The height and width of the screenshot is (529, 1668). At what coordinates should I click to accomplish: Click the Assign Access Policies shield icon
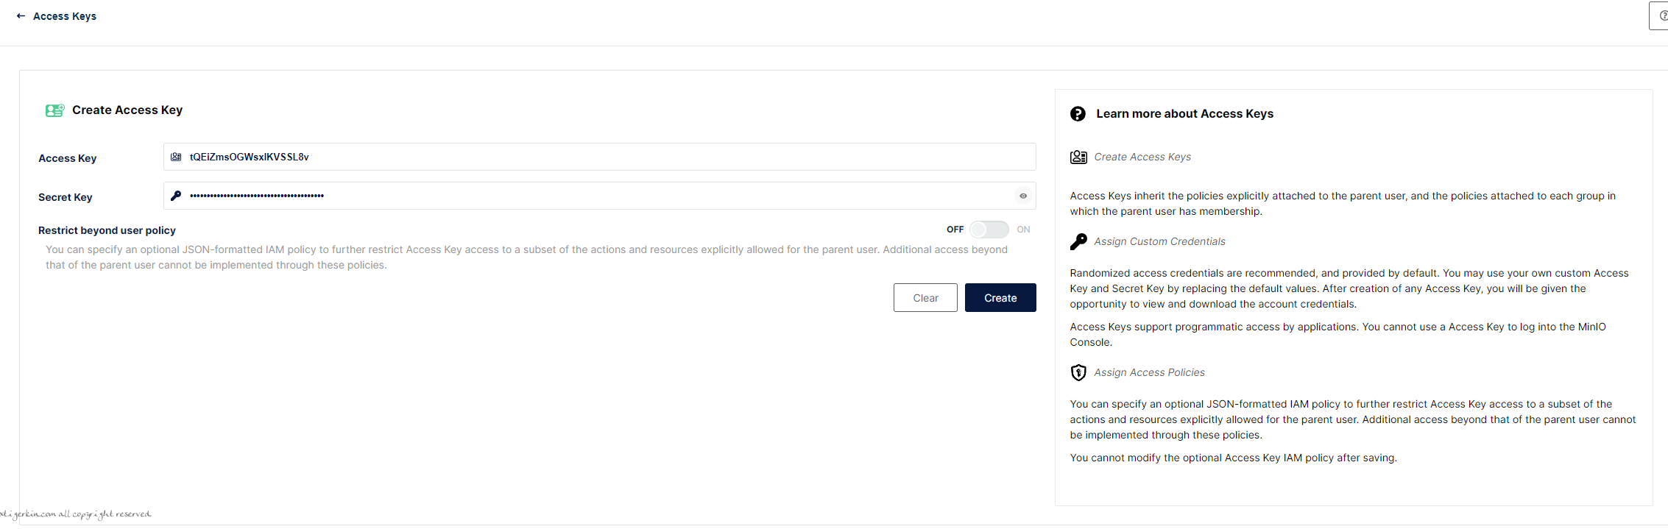coord(1078,372)
